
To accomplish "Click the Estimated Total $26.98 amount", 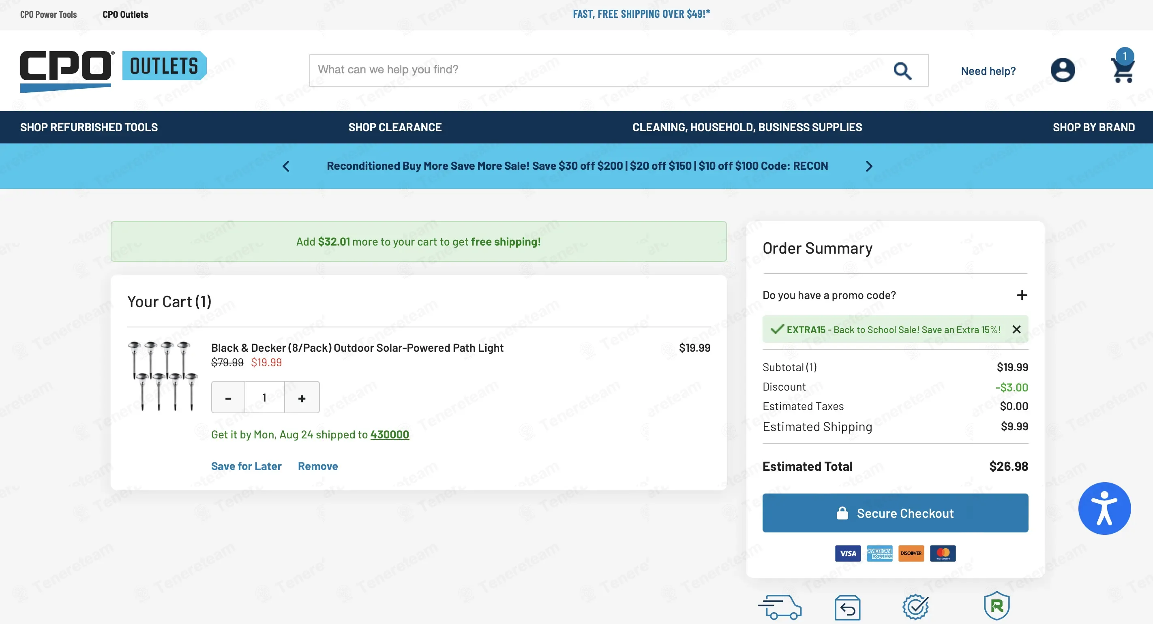I will [1008, 466].
